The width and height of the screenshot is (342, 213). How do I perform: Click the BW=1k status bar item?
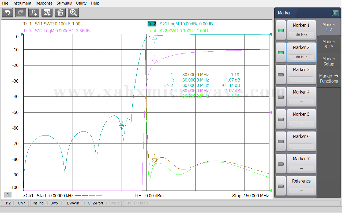coord(73,203)
